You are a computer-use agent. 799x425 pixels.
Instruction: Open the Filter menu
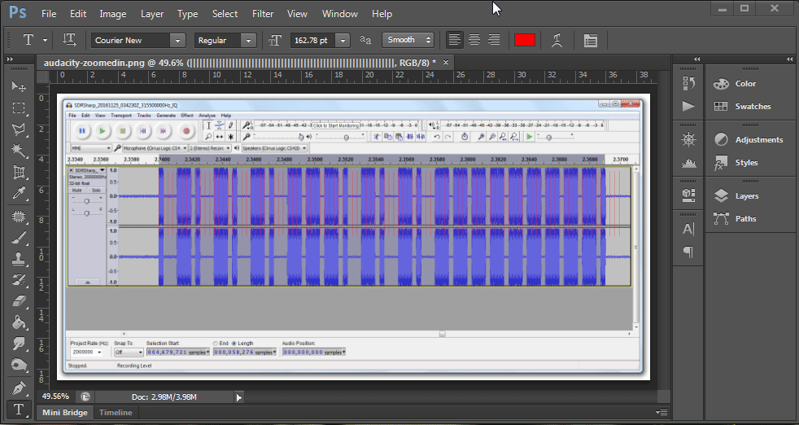pyautogui.click(x=263, y=14)
